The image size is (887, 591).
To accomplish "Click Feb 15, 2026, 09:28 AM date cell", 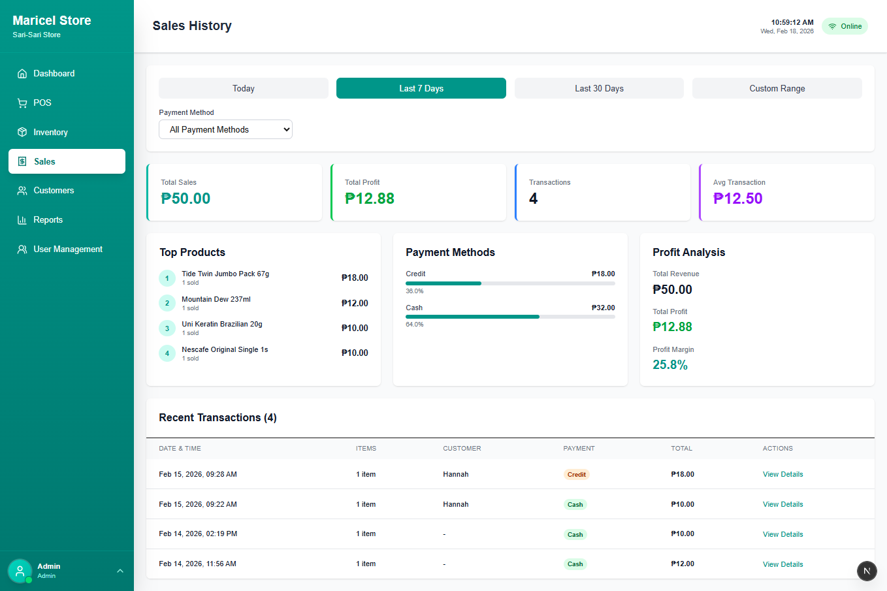I will [x=198, y=475].
